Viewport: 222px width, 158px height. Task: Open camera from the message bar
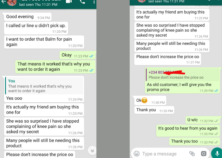[x=204, y=154]
